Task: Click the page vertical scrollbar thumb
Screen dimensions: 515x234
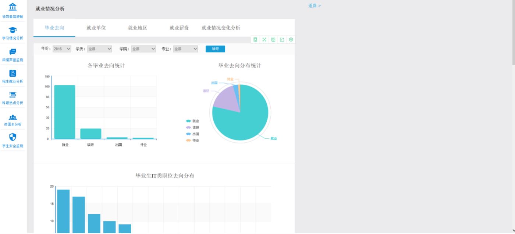Action: (x=513, y=32)
